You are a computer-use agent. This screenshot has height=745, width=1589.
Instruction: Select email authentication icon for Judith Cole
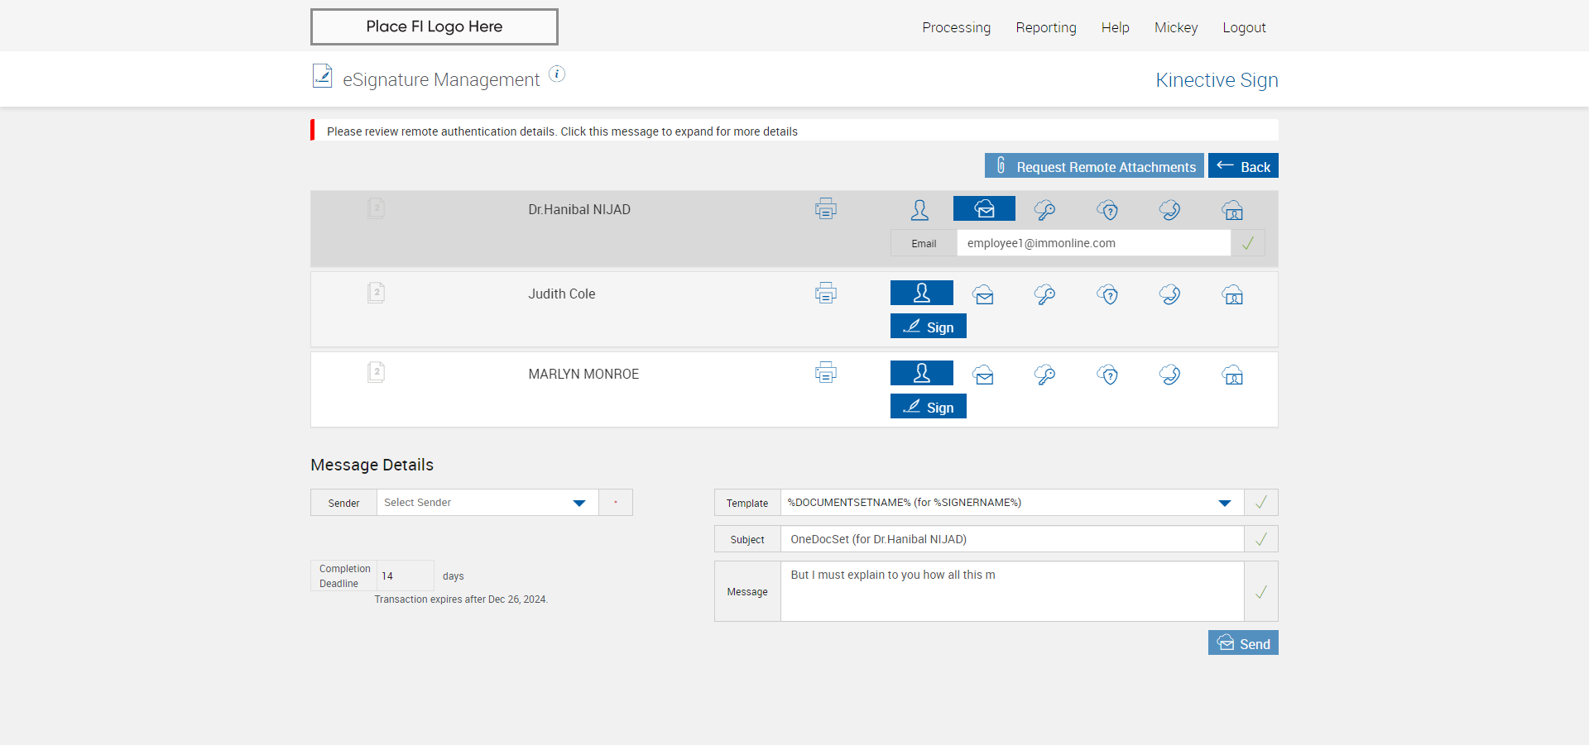coord(983,294)
